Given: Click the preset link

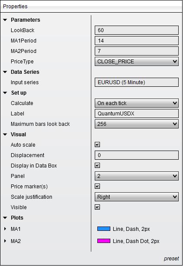Looking at the screenshot, I should [x=171, y=259].
